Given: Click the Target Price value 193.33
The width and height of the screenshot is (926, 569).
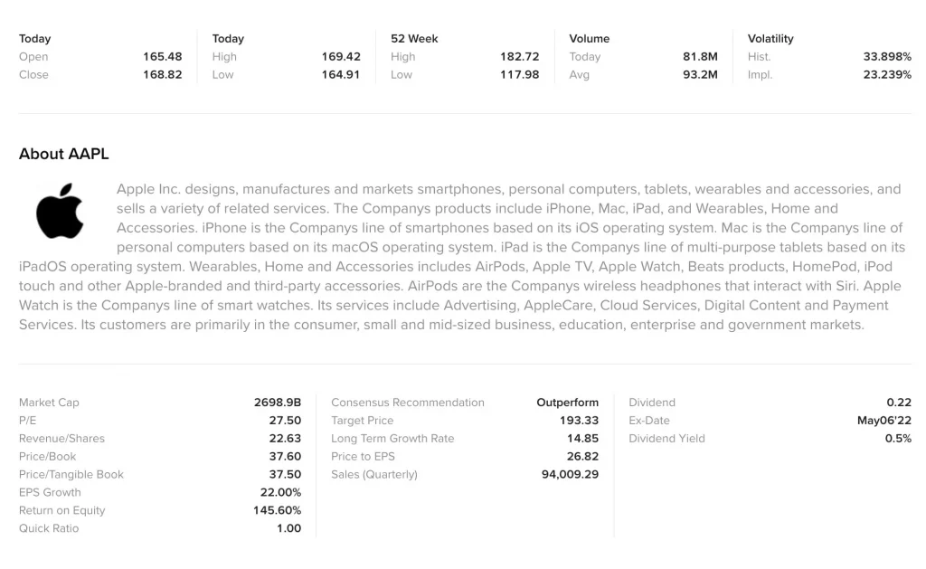Looking at the screenshot, I should (579, 421).
